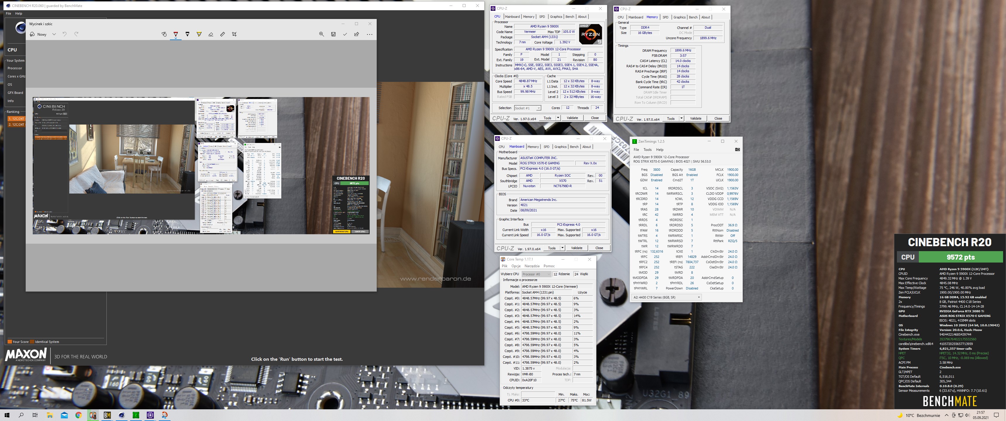
Task: Open the Opcje menu in Core Temp
Action: coord(516,266)
